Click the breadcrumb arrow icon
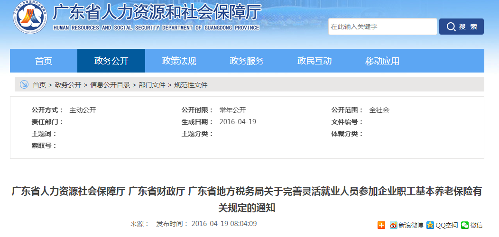The image size is (499, 237). click(24, 85)
